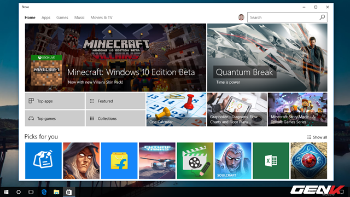The width and height of the screenshot is (350, 197).
Task: Open the Collections button
Action: pyautogui.click(x=115, y=118)
